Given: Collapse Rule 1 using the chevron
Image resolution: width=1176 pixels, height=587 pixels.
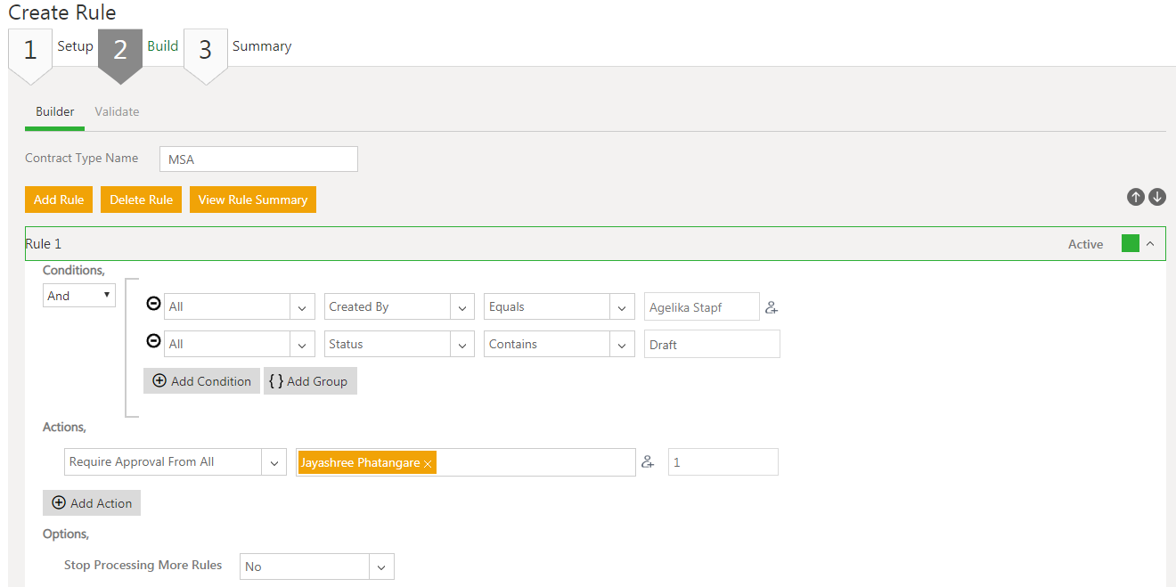Looking at the screenshot, I should (x=1150, y=244).
